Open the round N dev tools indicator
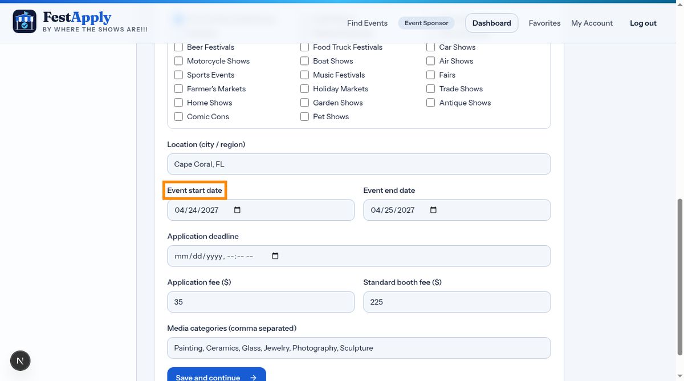Screen dimensions: 684x381 point(21,360)
